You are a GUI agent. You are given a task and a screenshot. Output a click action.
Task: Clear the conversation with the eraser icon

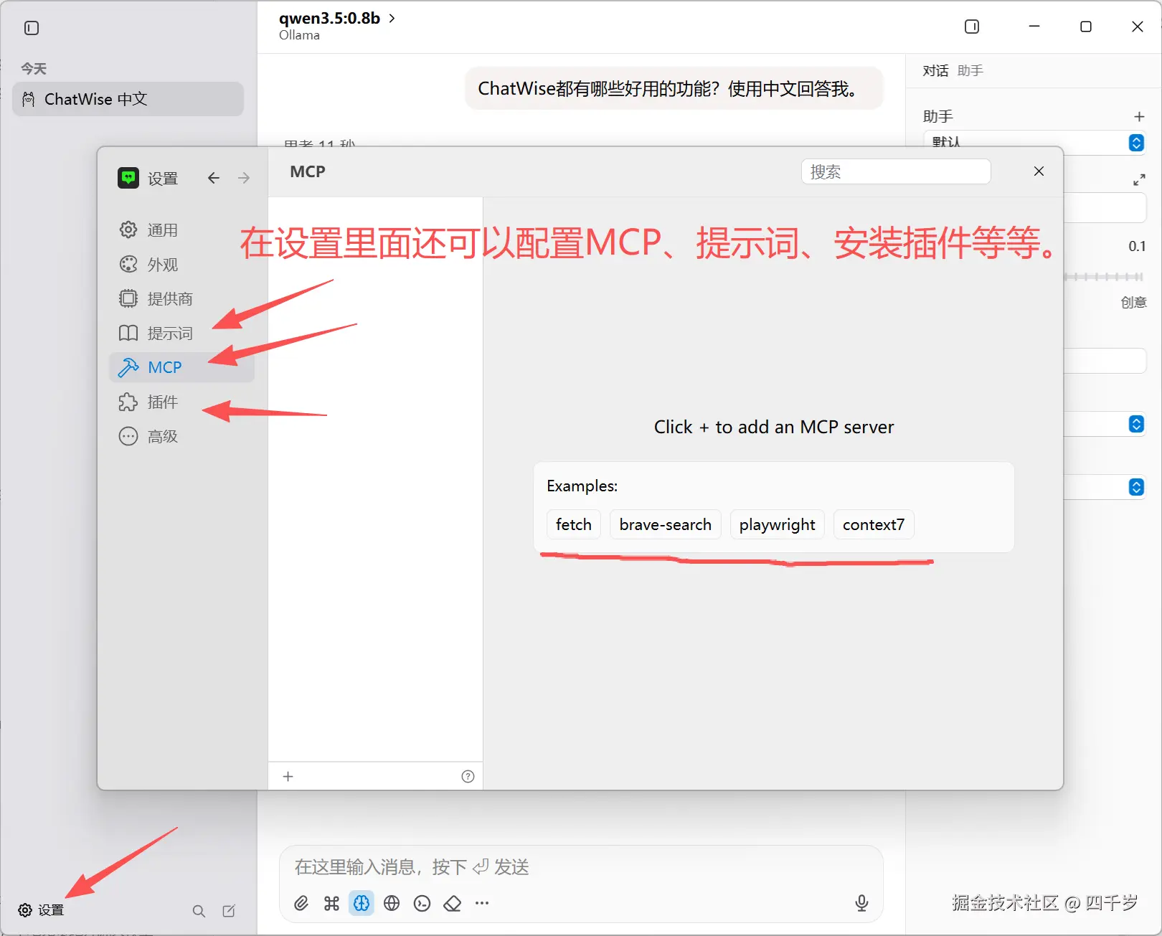click(x=452, y=903)
